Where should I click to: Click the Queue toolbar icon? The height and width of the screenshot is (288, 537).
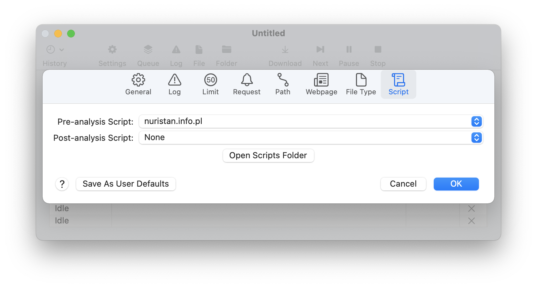pos(148,50)
